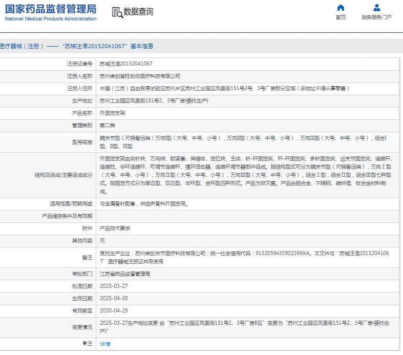403x355 pixels.
Task: Click the 批准日期 label
Action: pyautogui.click(x=82, y=286)
